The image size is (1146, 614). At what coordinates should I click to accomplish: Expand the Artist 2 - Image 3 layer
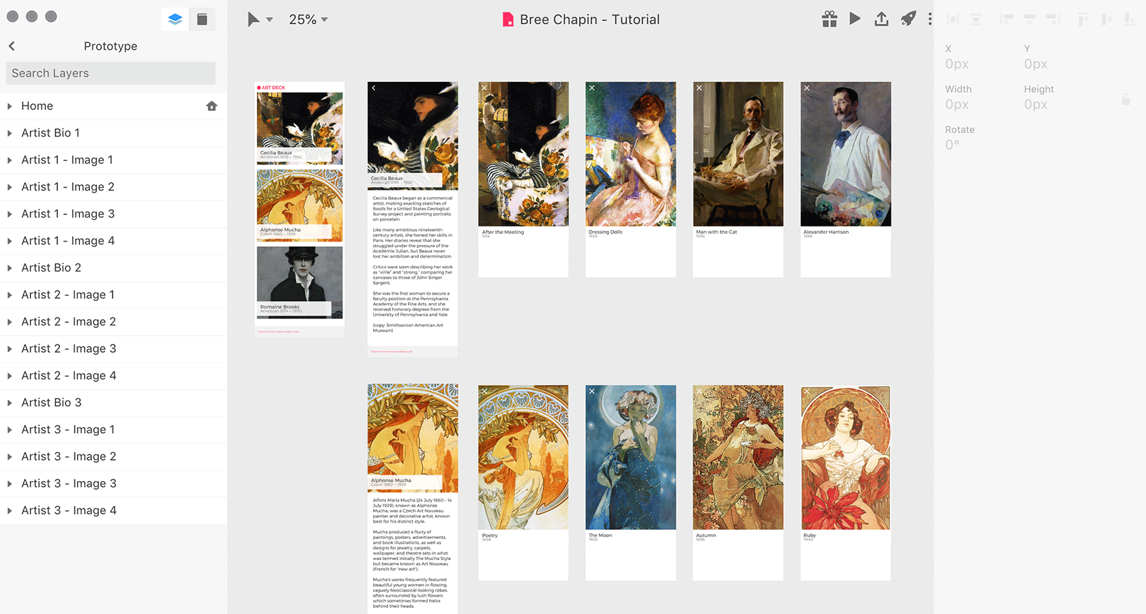pyautogui.click(x=10, y=349)
